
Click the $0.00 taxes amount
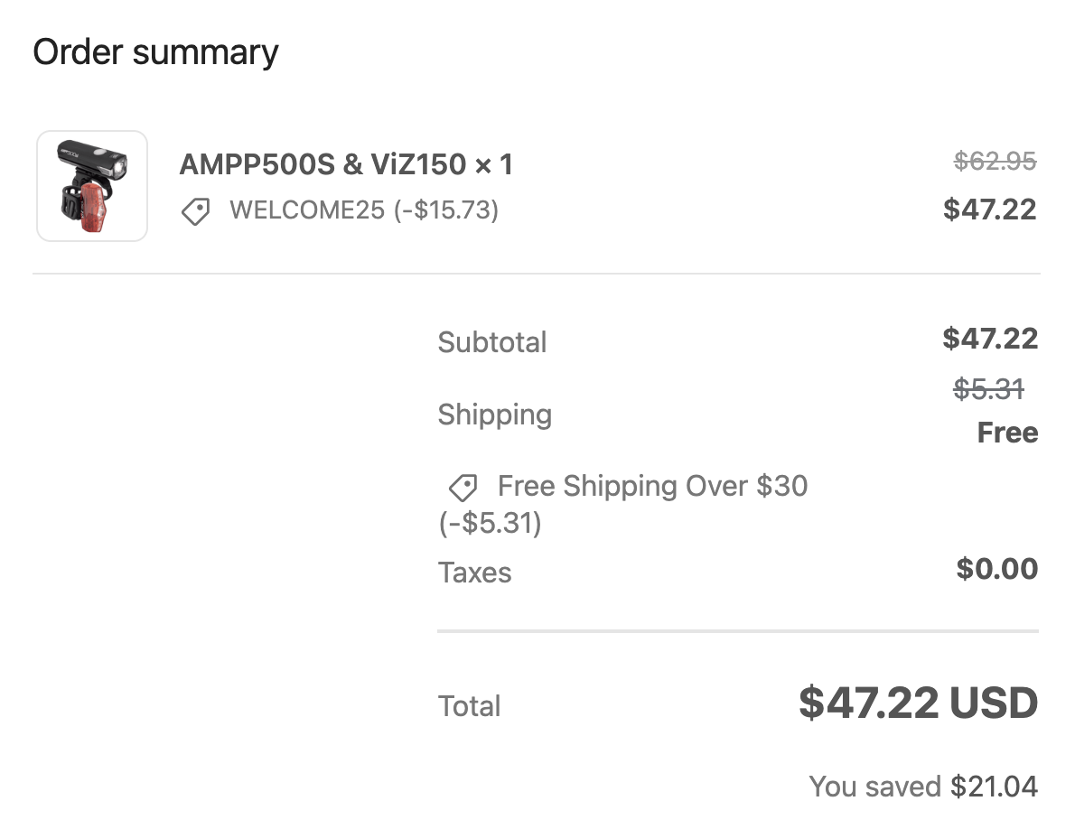[x=997, y=569]
